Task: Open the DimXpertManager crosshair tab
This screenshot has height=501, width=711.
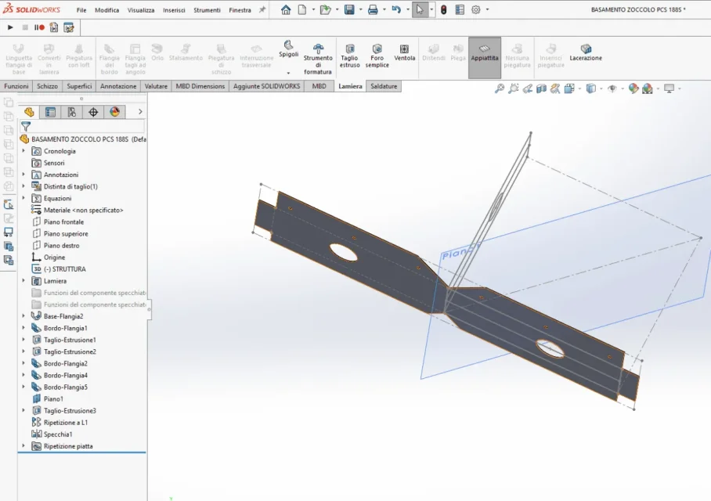Action: click(x=93, y=112)
